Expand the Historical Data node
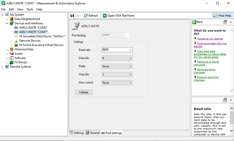 click(x=7, y=49)
